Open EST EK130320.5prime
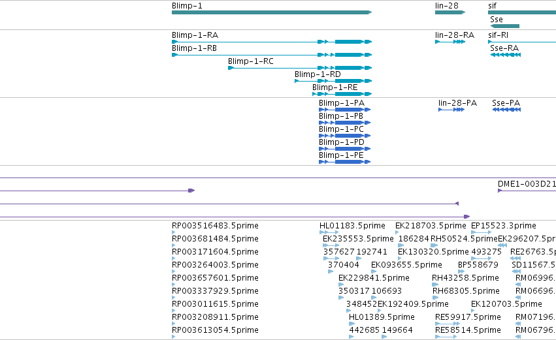556x340 pixels. click(x=433, y=252)
